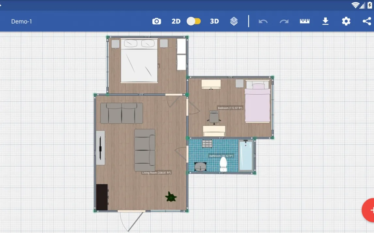Select the green plant in living room
The width and height of the screenshot is (374, 233).
coord(171,197)
